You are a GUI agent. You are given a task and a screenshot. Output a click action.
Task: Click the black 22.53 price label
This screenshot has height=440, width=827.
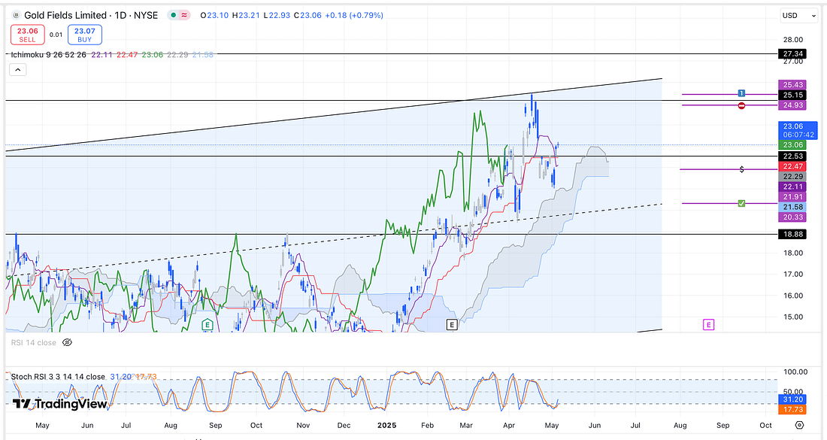pos(792,156)
